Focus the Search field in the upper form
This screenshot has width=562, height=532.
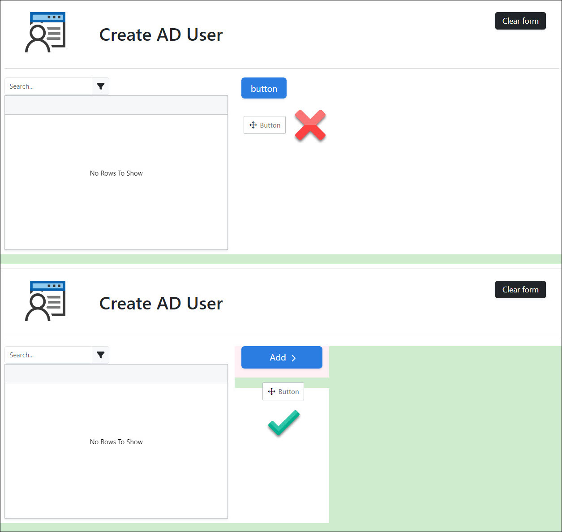pyautogui.click(x=48, y=86)
